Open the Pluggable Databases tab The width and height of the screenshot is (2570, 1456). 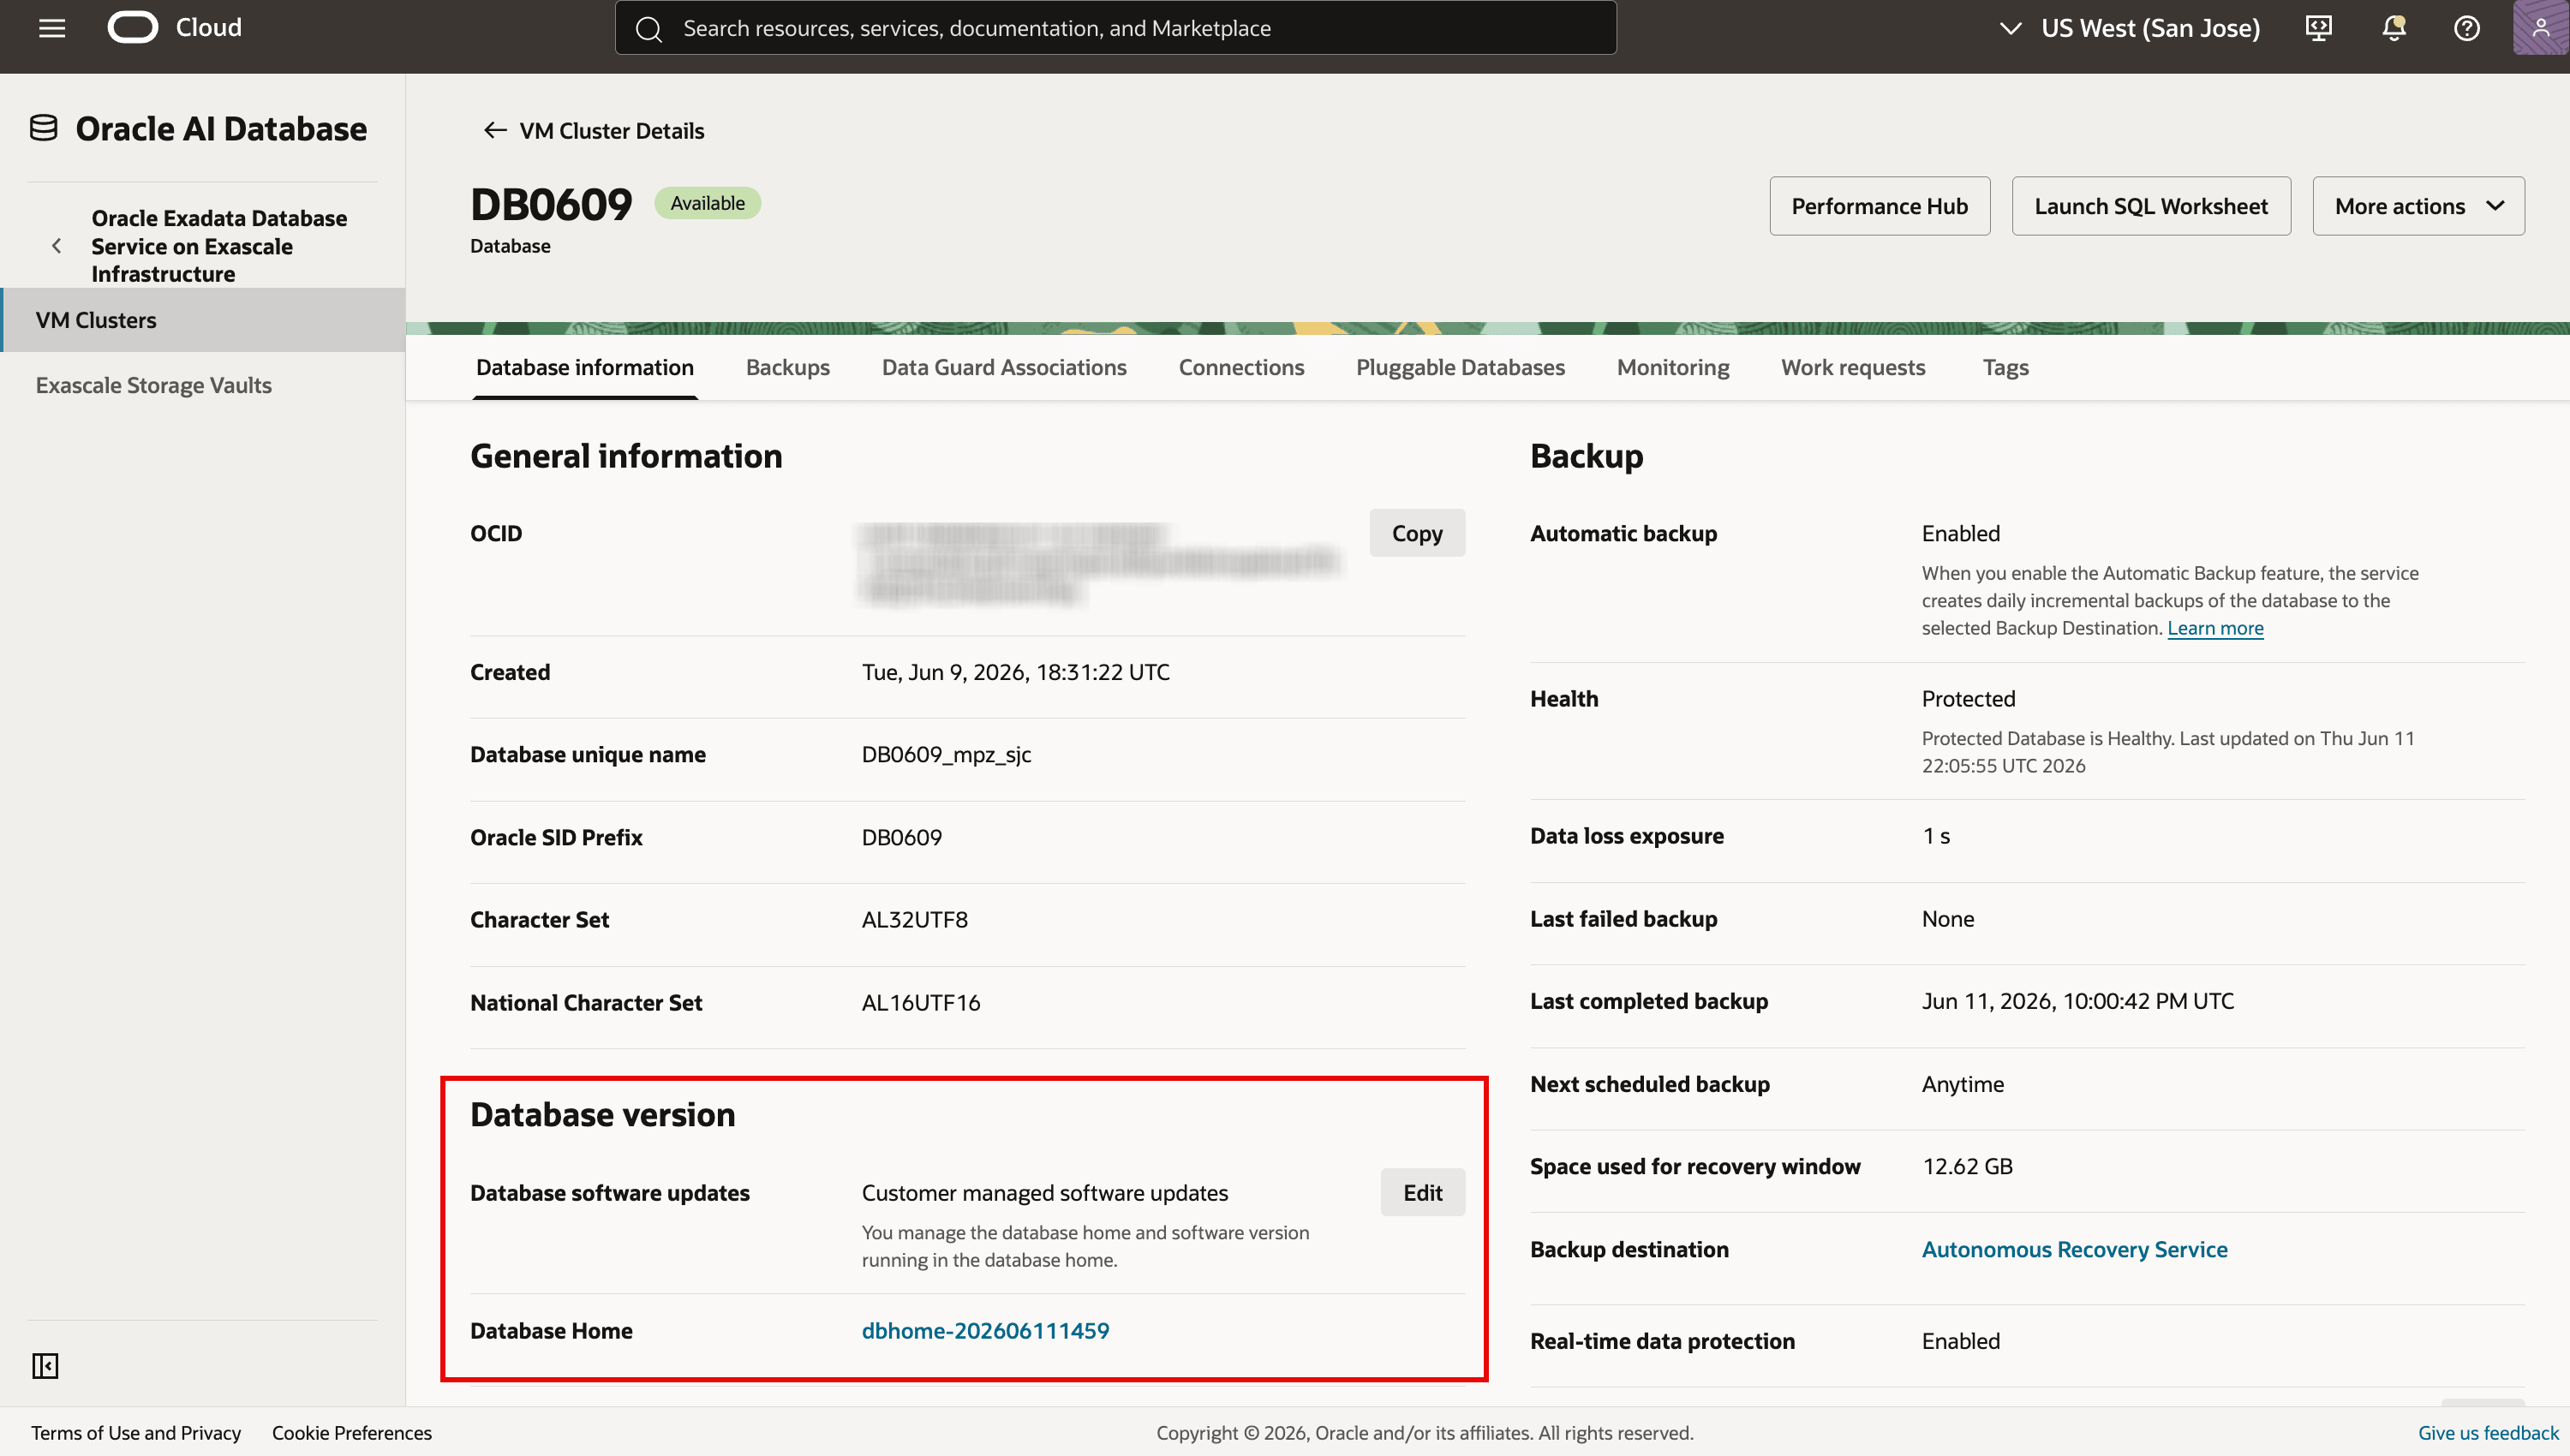tap(1460, 367)
